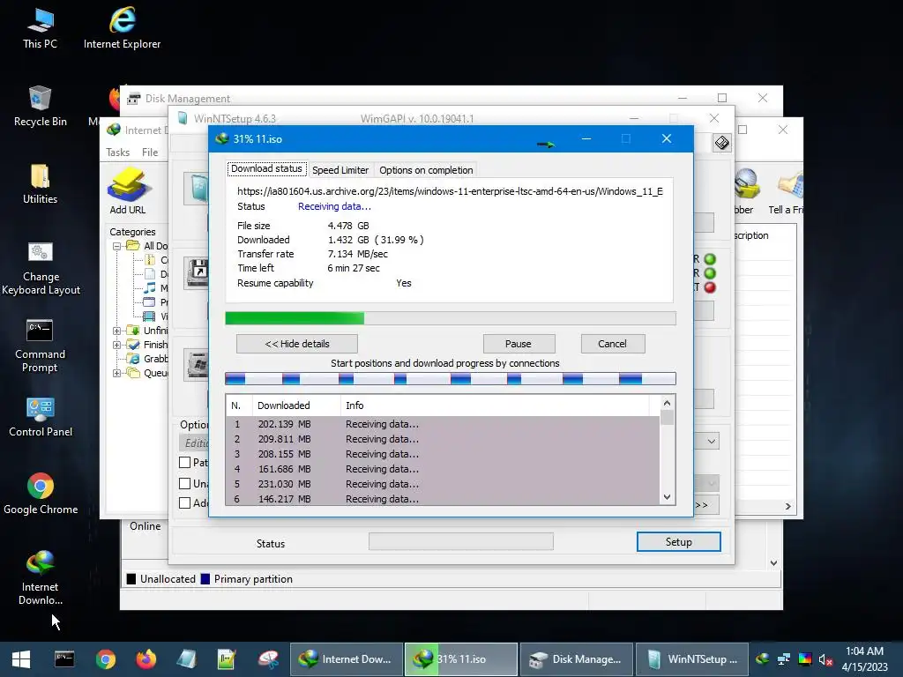Screen dimensions: 903x677
Task: Open Command Prompt from taskbar
Action: 63,659
